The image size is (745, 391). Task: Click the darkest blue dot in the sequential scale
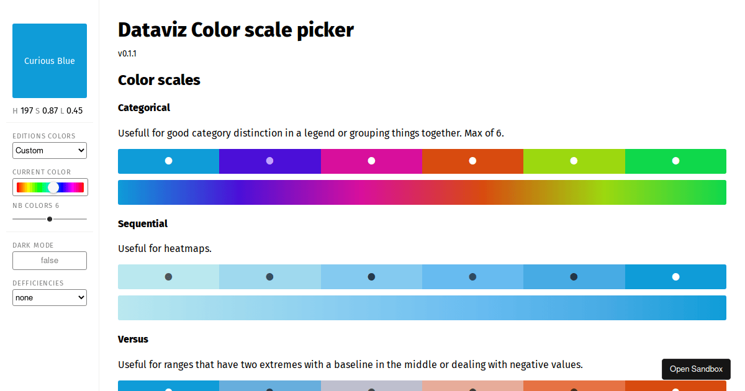click(675, 276)
